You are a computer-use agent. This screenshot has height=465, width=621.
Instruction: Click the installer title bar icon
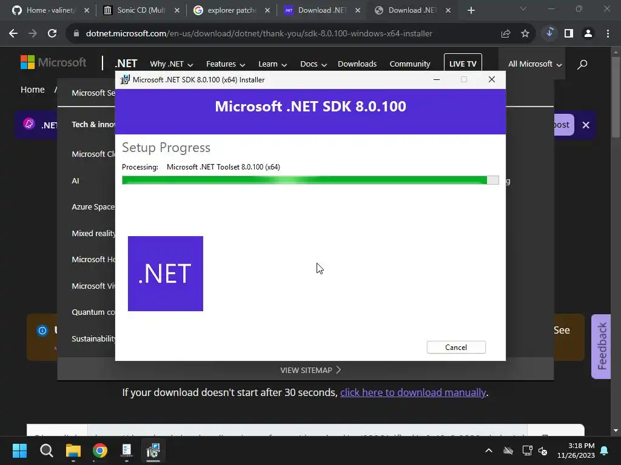click(125, 79)
